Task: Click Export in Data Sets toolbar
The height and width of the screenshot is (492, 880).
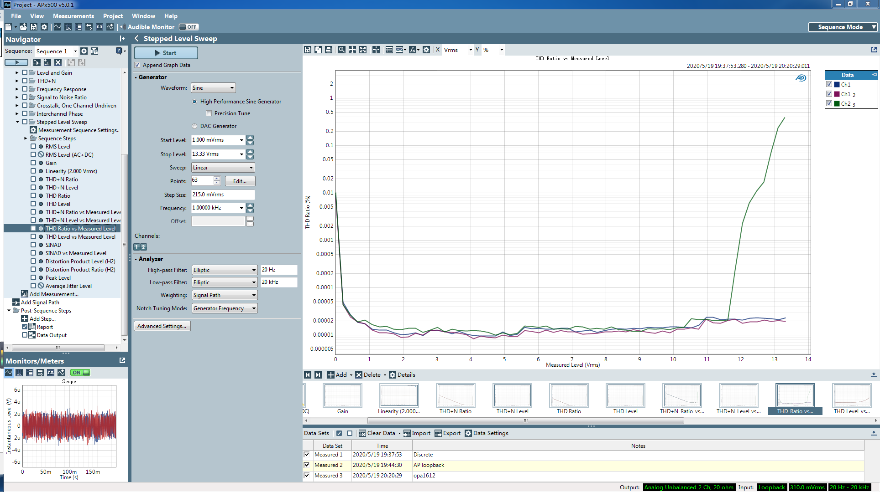Action: click(x=447, y=433)
